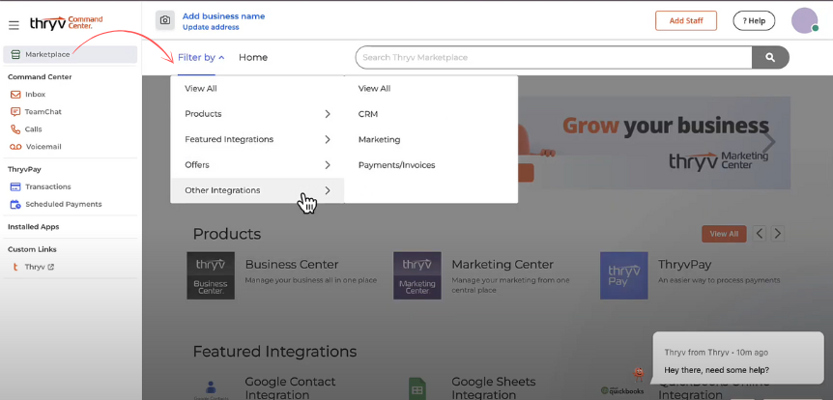Click the ThryvPay product thumbnail
Screen dimensions: 833x400
click(x=623, y=275)
